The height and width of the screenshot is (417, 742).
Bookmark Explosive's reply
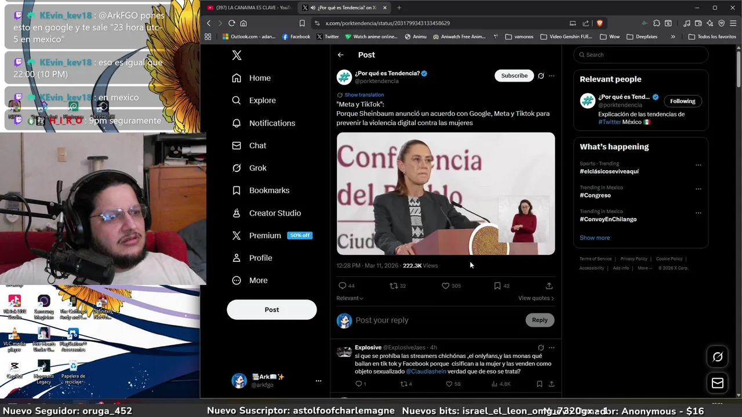click(x=539, y=384)
